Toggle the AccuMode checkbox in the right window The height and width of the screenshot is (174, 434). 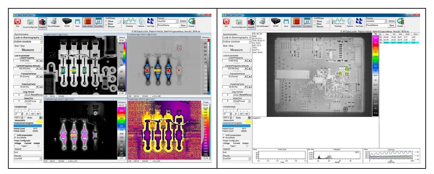click(224, 137)
